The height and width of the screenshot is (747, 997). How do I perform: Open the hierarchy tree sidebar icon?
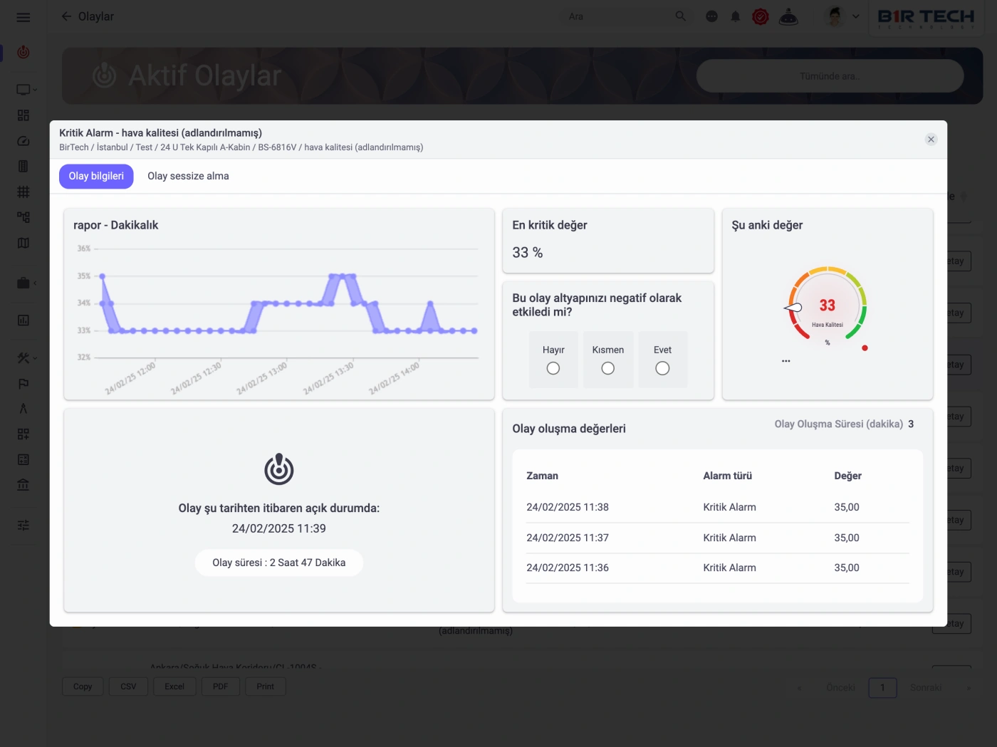coord(24,217)
